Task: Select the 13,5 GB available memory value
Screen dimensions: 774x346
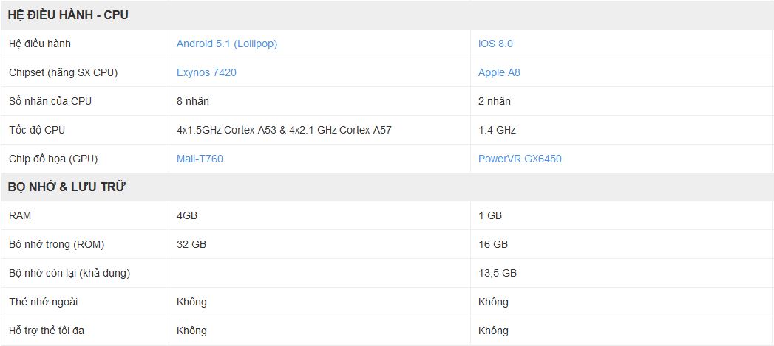Action: [497, 273]
